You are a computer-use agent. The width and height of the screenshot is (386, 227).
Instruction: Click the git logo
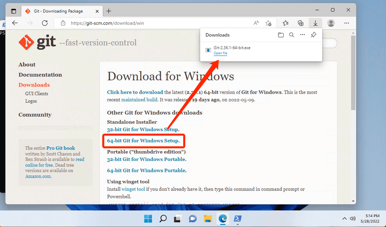[37, 42]
